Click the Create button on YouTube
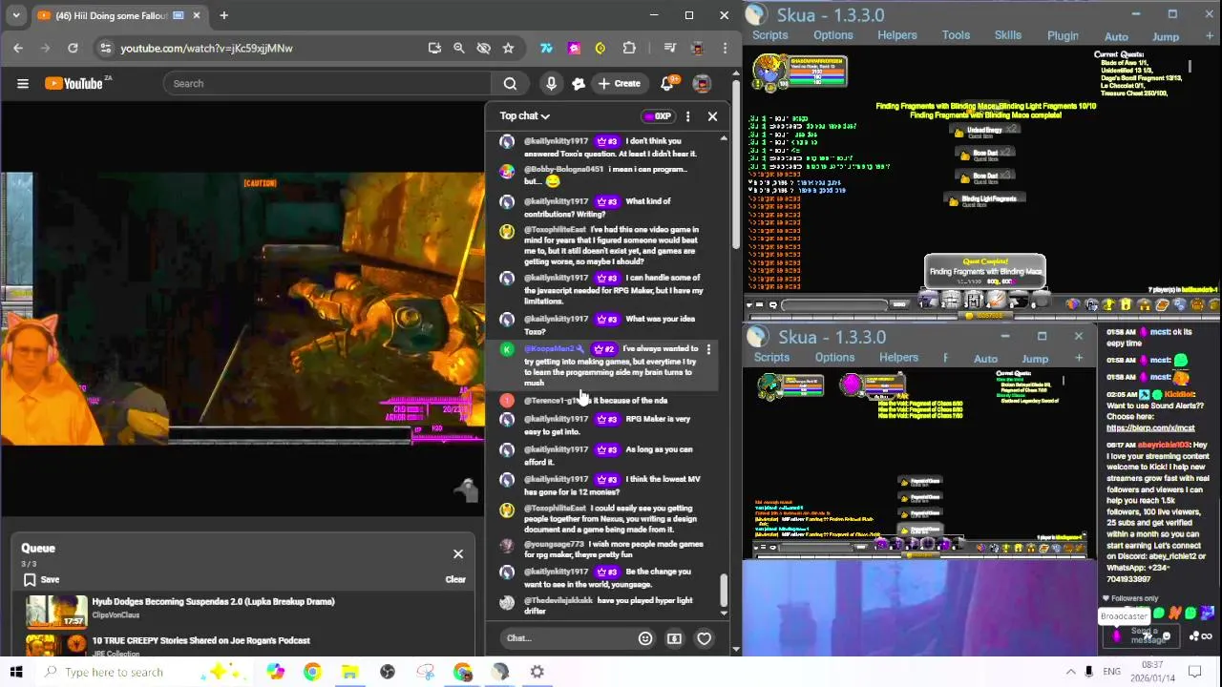 coord(619,83)
